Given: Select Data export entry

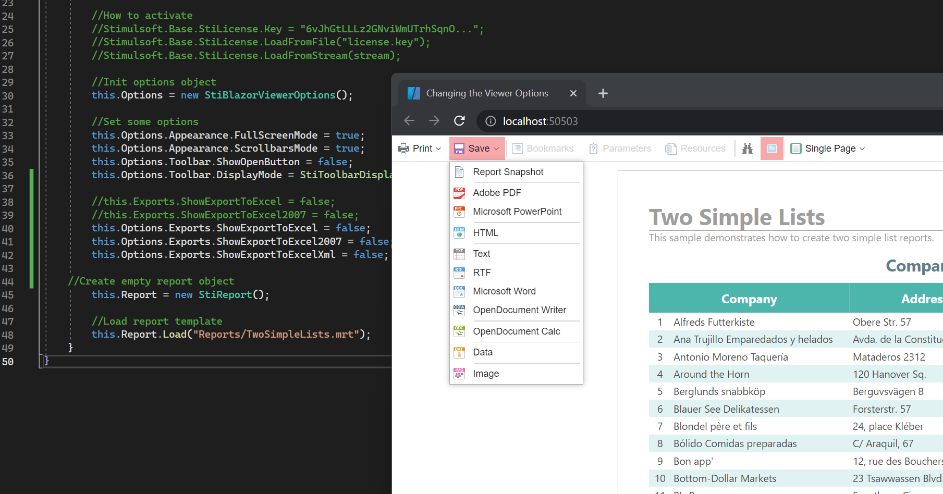Looking at the screenshot, I should pos(516,352).
